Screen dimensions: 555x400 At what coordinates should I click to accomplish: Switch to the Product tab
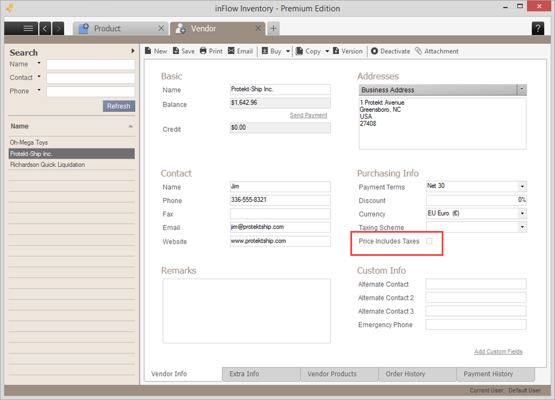[120, 28]
